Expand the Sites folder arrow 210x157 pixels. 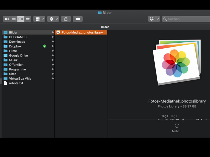tap(53, 74)
